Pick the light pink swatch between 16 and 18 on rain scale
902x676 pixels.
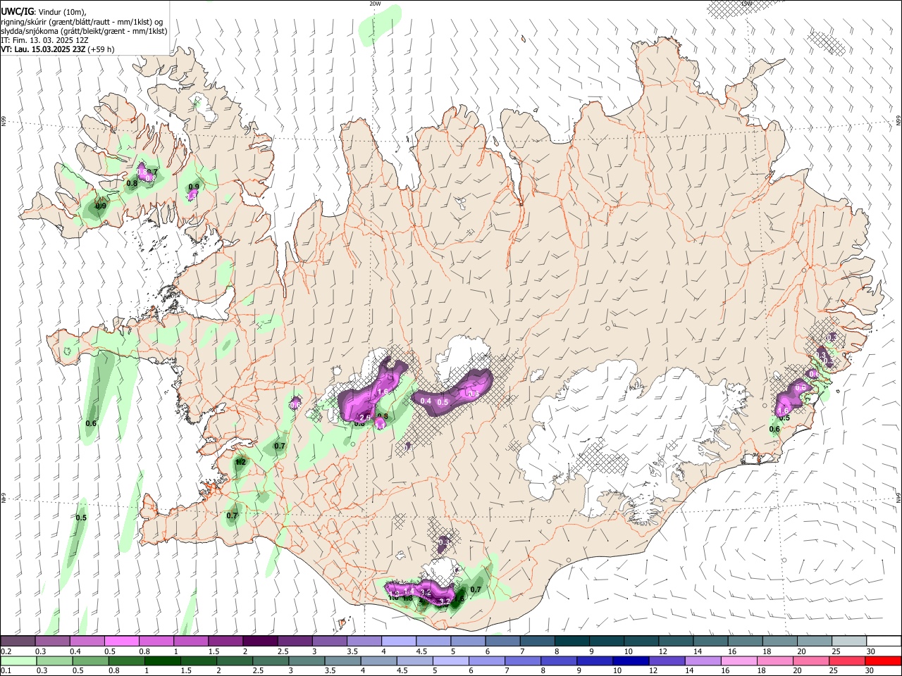(738, 661)
